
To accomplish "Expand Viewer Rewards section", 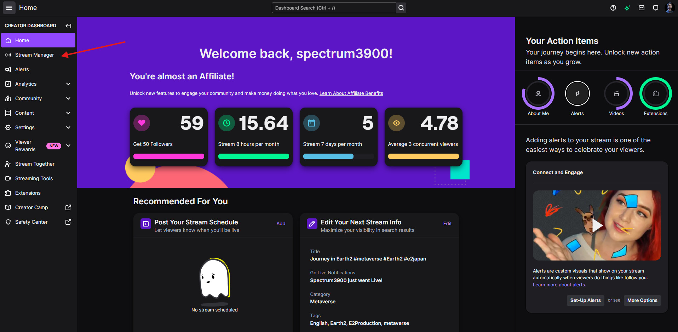I will click(68, 145).
